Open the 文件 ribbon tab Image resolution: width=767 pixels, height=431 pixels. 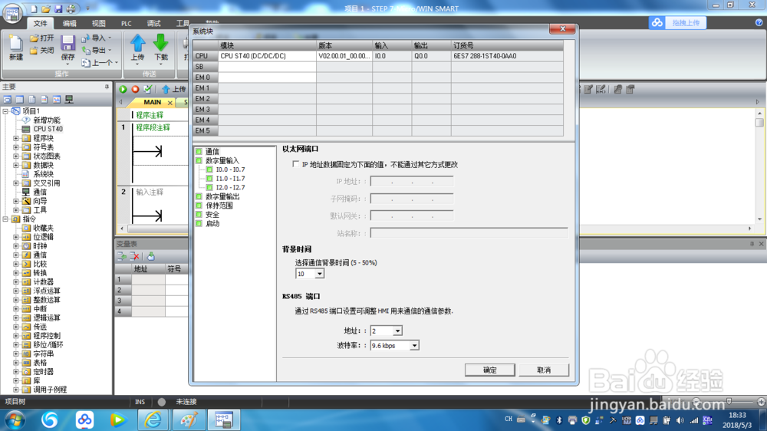point(40,24)
